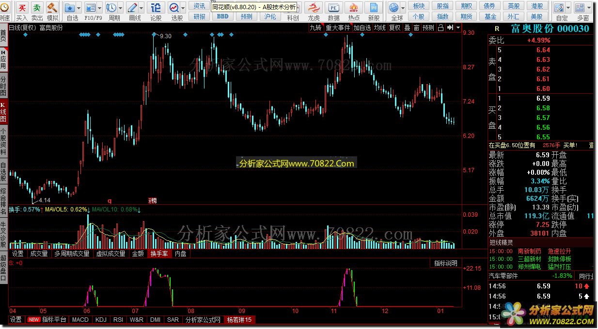Expand the F10/F9 dropdown arrow
This screenshot has height=329, width=598.
[99, 8]
